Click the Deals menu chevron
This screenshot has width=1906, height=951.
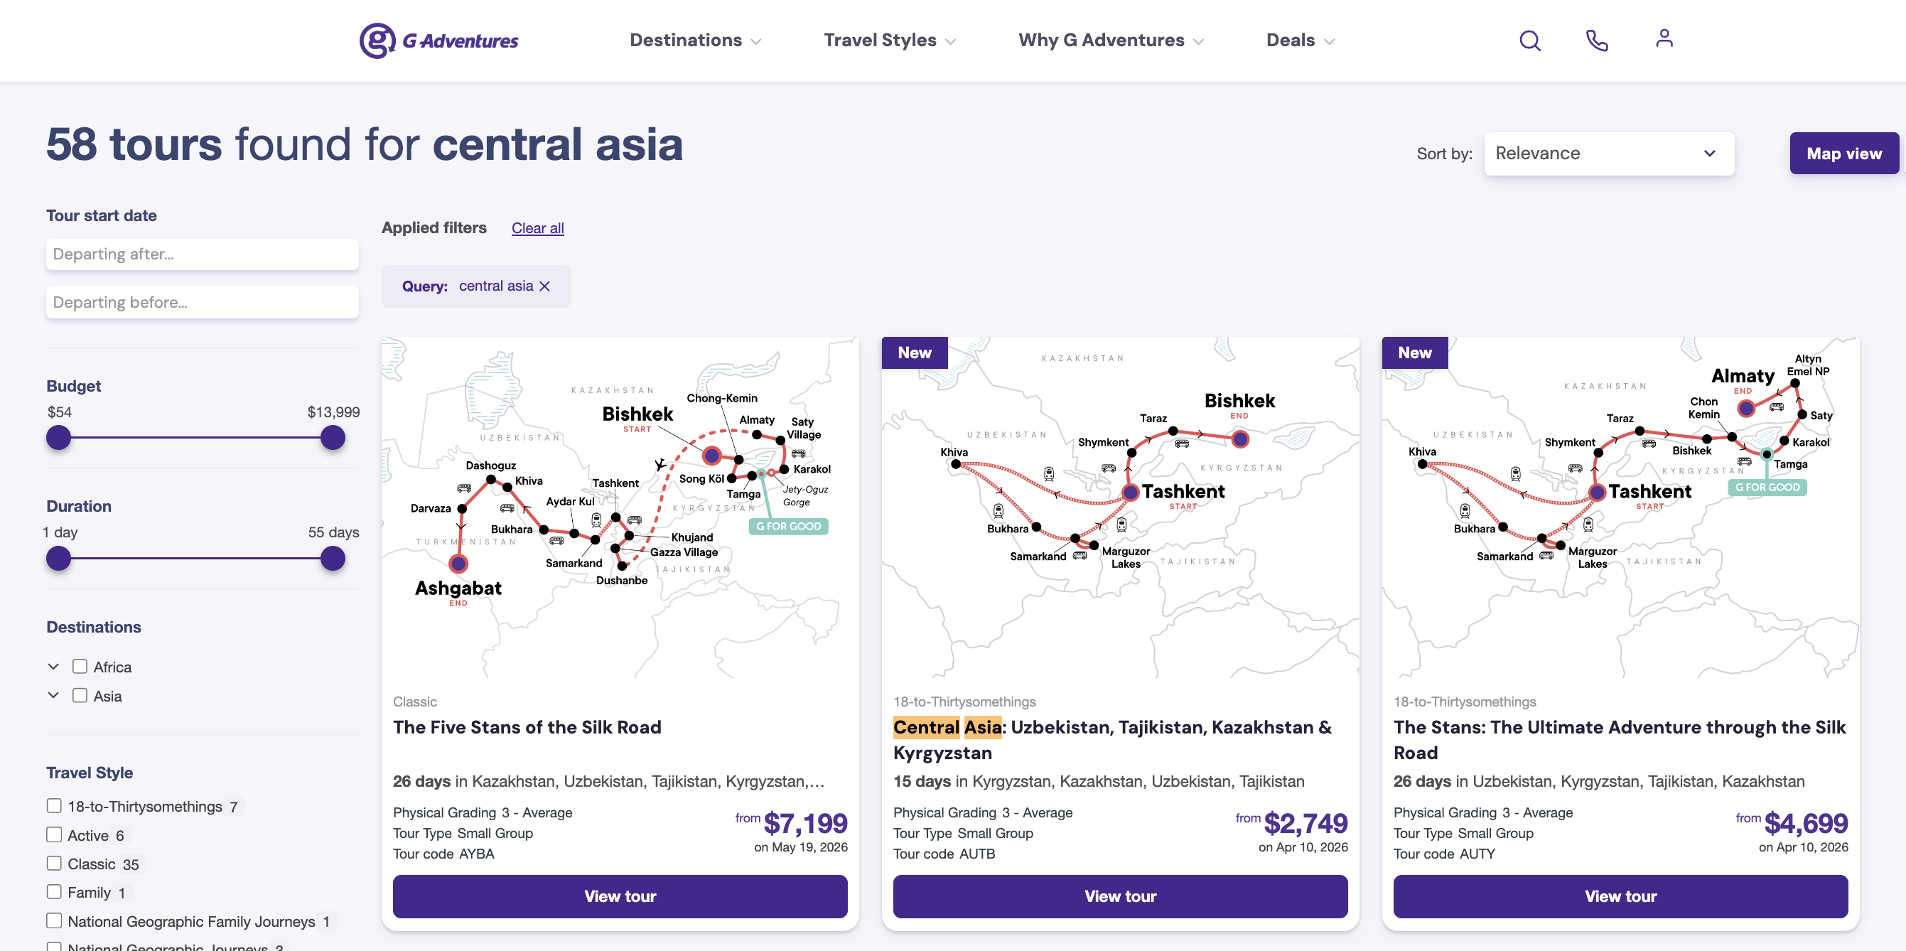(x=1330, y=41)
